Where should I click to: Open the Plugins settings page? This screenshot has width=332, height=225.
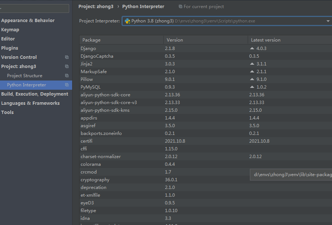coord(10,48)
